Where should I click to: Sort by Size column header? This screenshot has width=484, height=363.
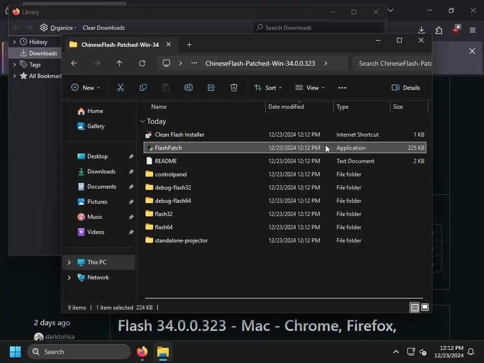click(398, 107)
